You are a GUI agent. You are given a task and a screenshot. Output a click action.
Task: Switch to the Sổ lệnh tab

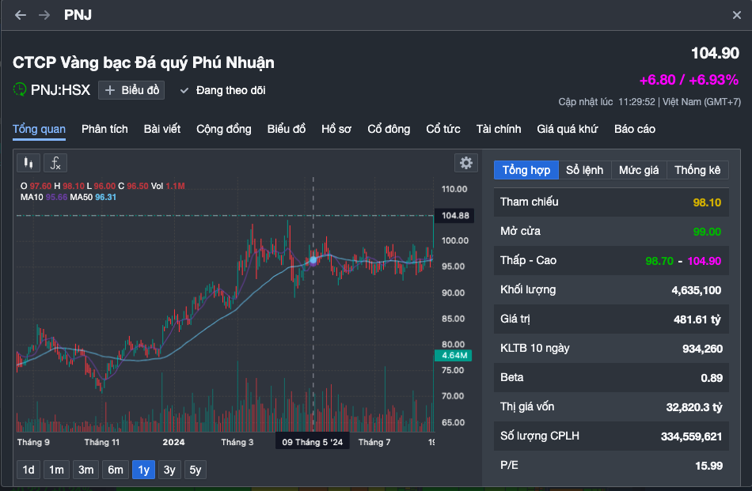point(585,170)
